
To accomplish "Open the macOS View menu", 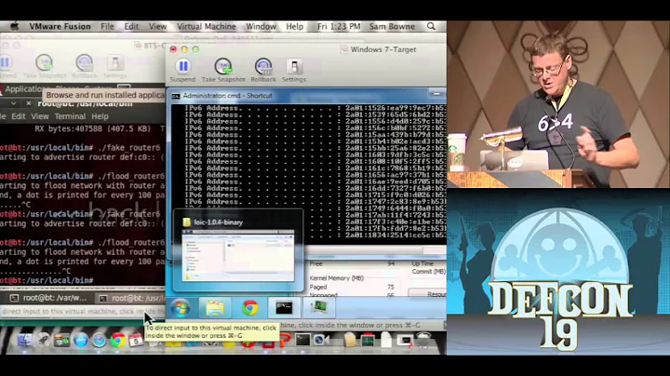I will (x=157, y=26).
